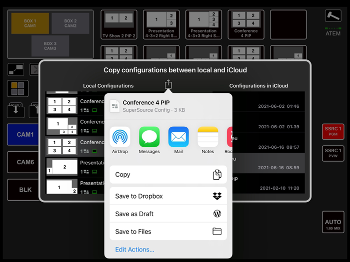This screenshot has width=350, height=262.
Task: Select iCloud entry dated 2021-02-10 11:20
Action: click(x=268, y=183)
